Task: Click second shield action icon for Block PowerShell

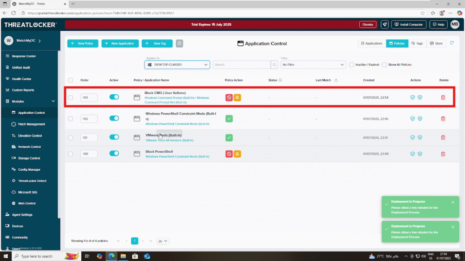Action: point(420,154)
